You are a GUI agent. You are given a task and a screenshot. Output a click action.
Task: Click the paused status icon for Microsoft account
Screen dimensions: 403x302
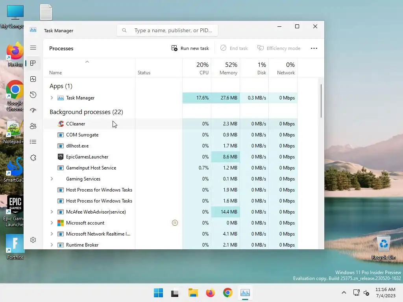[175, 223]
